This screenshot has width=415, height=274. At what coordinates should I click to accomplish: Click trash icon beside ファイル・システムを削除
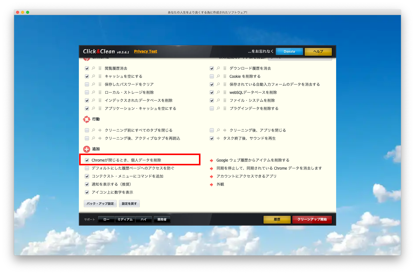(x=225, y=100)
